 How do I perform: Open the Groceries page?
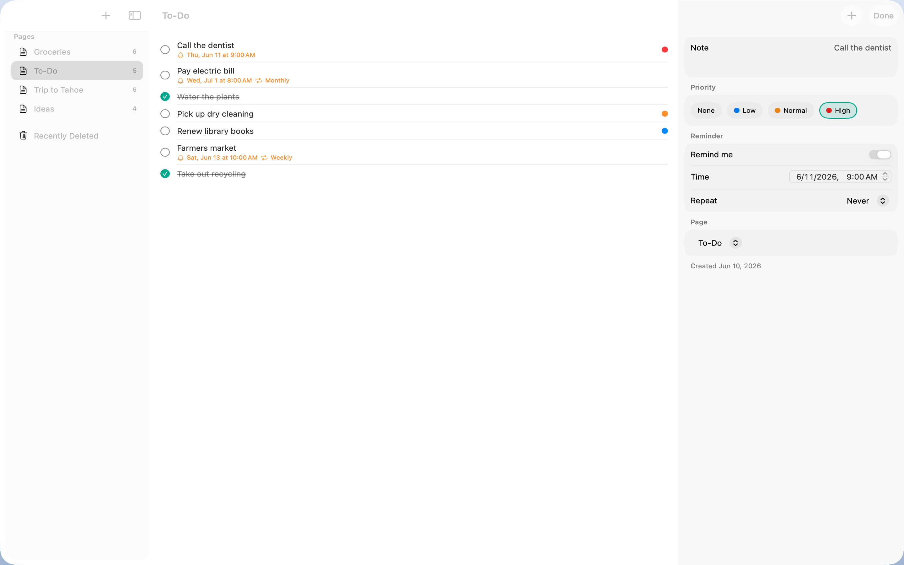[77, 52]
